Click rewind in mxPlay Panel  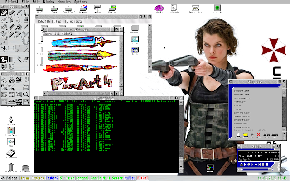(249, 164)
